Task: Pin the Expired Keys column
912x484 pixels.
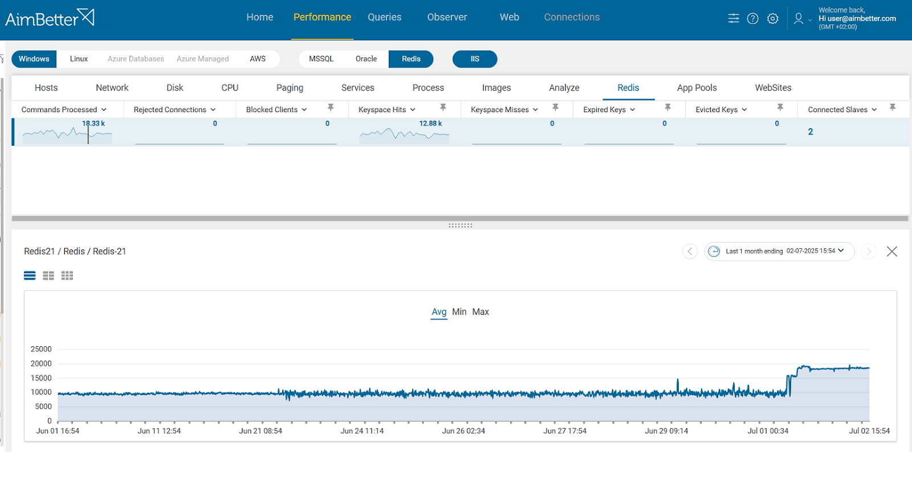Action: [x=667, y=108]
